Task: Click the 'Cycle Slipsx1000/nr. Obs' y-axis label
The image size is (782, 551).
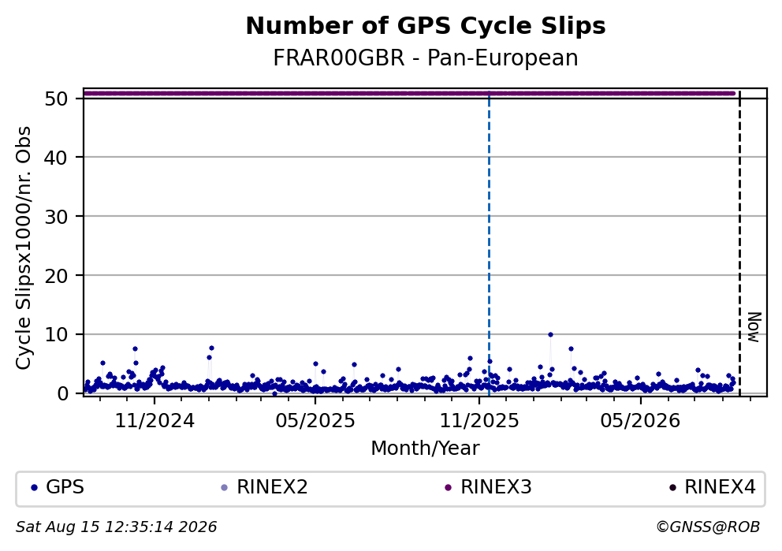Action: click(x=24, y=248)
